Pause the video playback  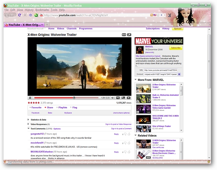coord(30,98)
